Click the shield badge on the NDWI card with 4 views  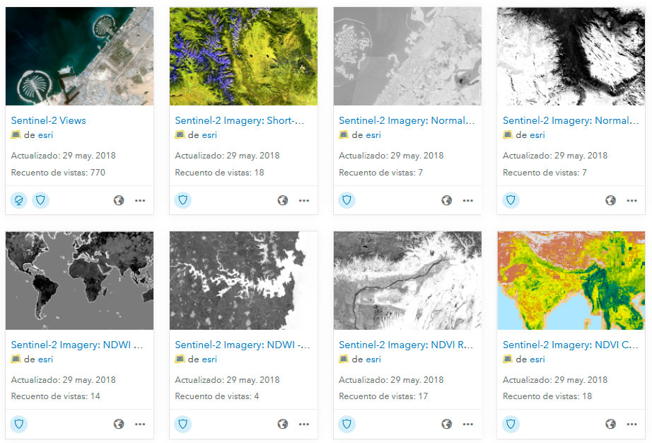(x=182, y=425)
